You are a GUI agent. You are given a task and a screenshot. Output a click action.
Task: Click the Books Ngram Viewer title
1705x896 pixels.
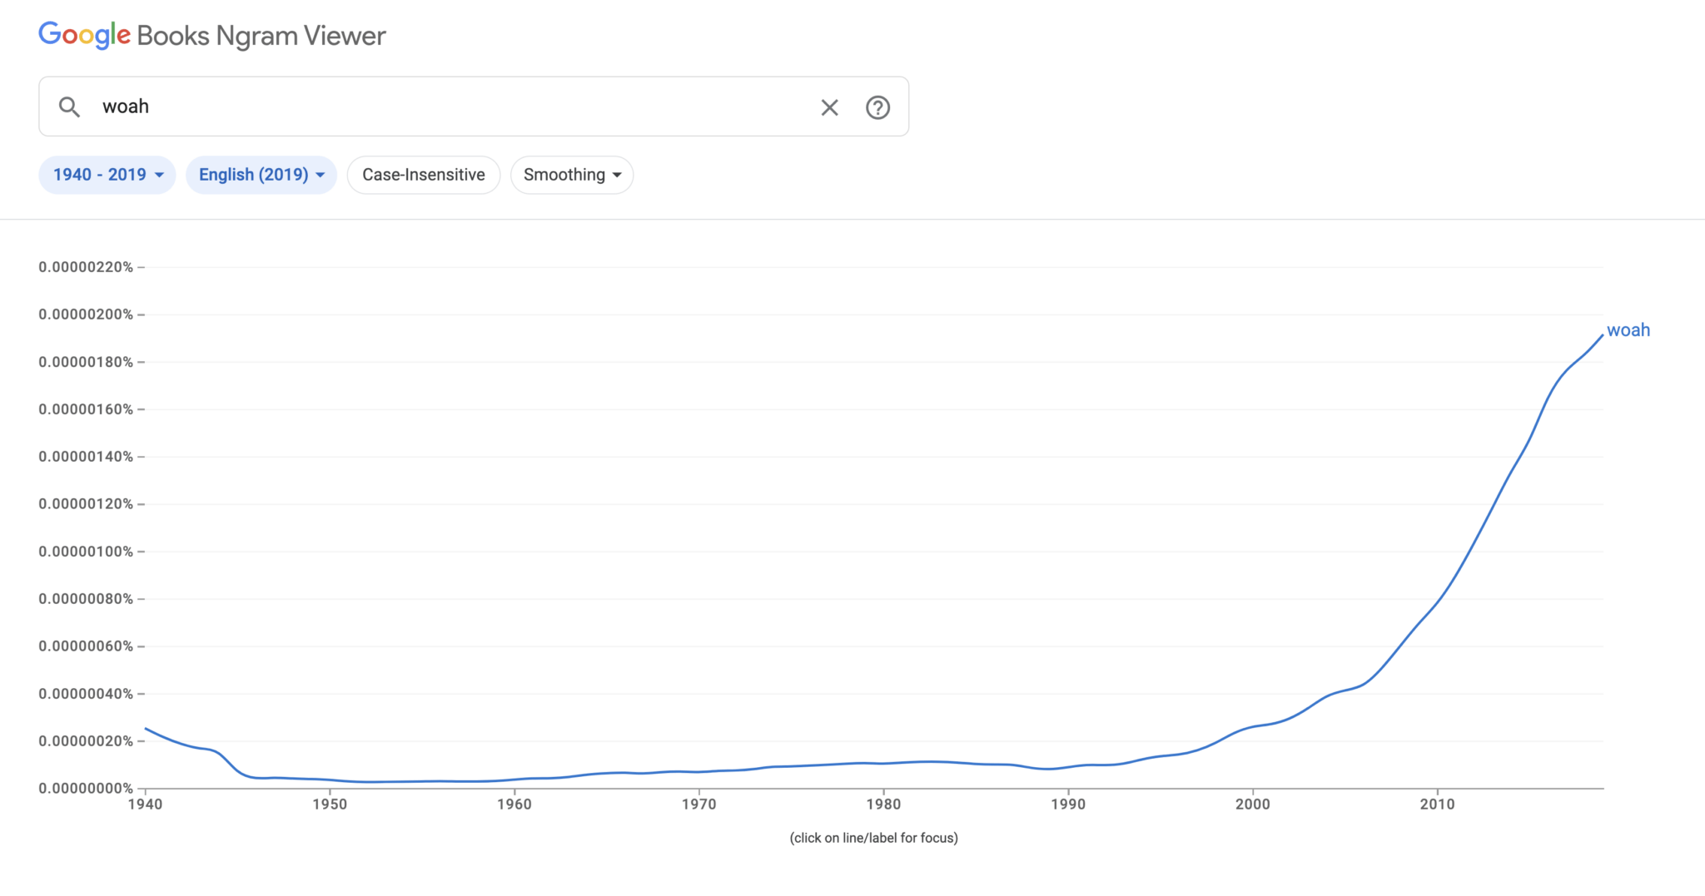click(261, 36)
